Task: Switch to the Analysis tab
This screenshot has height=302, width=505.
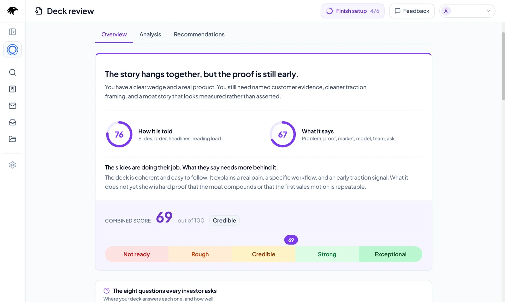Action: click(x=150, y=34)
